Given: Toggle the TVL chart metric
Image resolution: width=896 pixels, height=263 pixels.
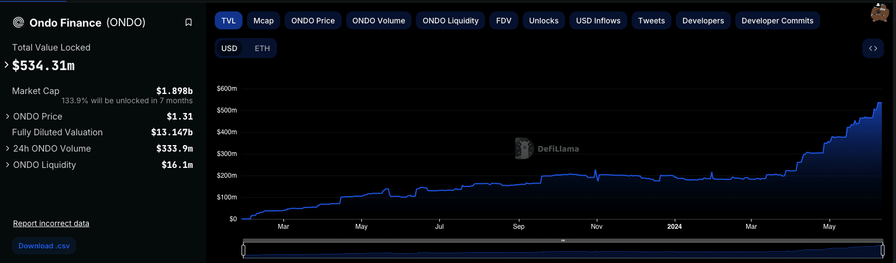Looking at the screenshot, I should click(x=228, y=21).
